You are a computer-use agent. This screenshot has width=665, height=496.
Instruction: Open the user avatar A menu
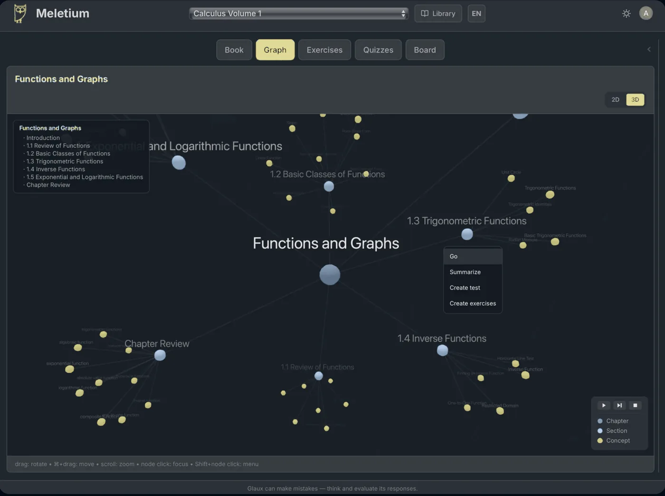click(x=646, y=13)
